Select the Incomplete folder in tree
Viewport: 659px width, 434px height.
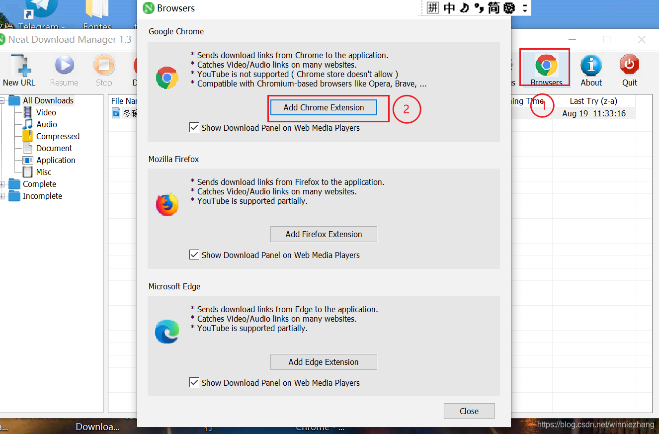point(42,196)
